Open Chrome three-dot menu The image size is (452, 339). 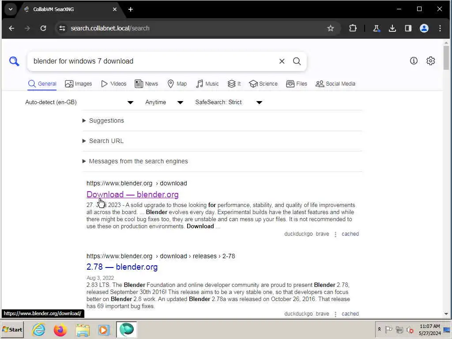click(440, 28)
